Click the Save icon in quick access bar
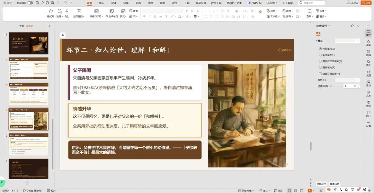The image size is (374, 193). [x=37, y=3]
